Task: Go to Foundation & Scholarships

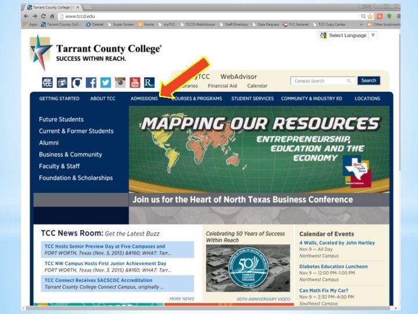Action: (x=75, y=178)
